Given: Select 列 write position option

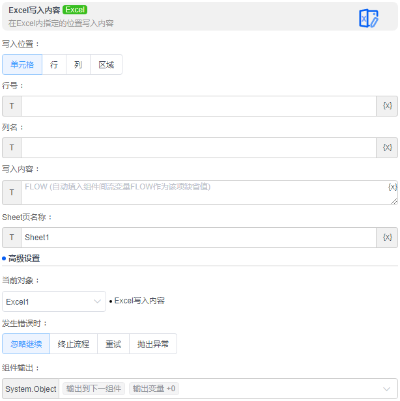Looking at the screenshot, I should click(x=78, y=64).
